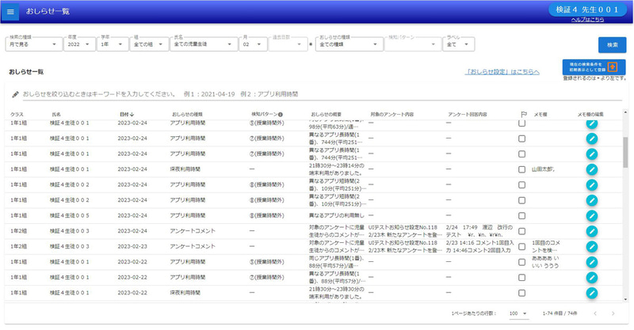Tick the flag checkbox for 検証4生徒005 row
Viewport: 634px width, 330px height.
[522, 216]
